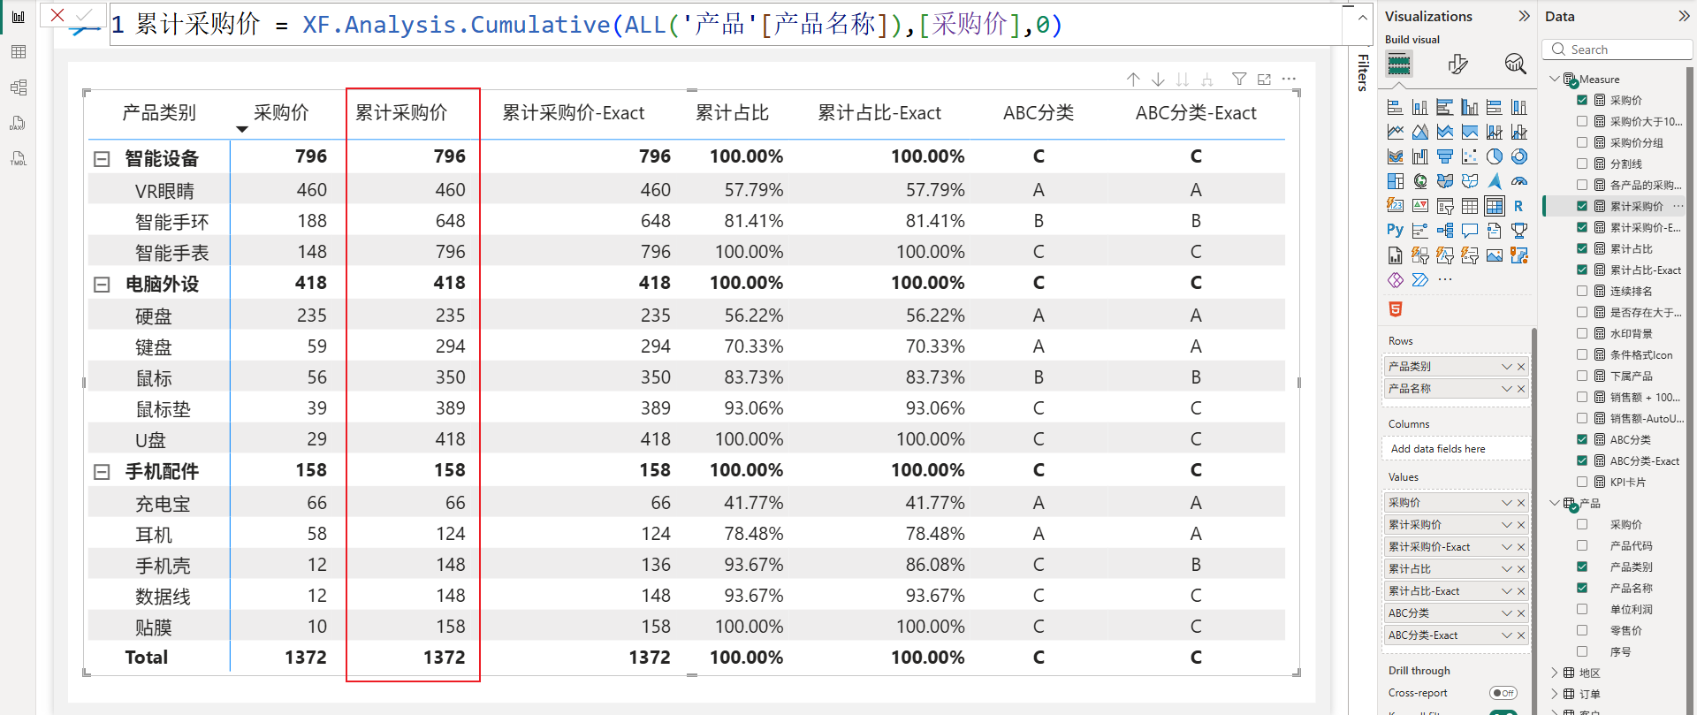Cancel the formula edit with red X

click(x=57, y=15)
